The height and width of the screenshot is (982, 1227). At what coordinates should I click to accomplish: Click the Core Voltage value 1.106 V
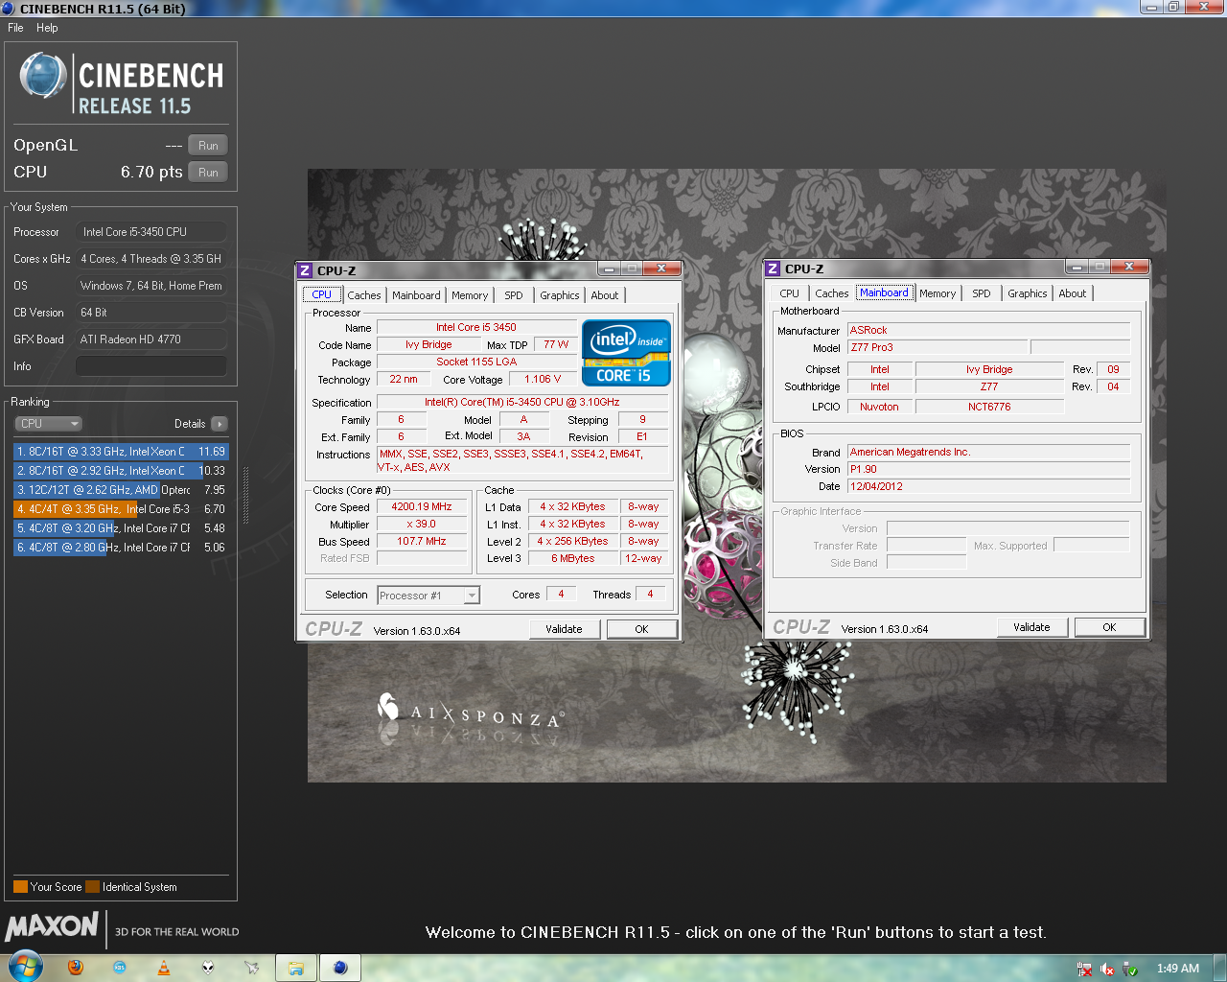point(544,379)
